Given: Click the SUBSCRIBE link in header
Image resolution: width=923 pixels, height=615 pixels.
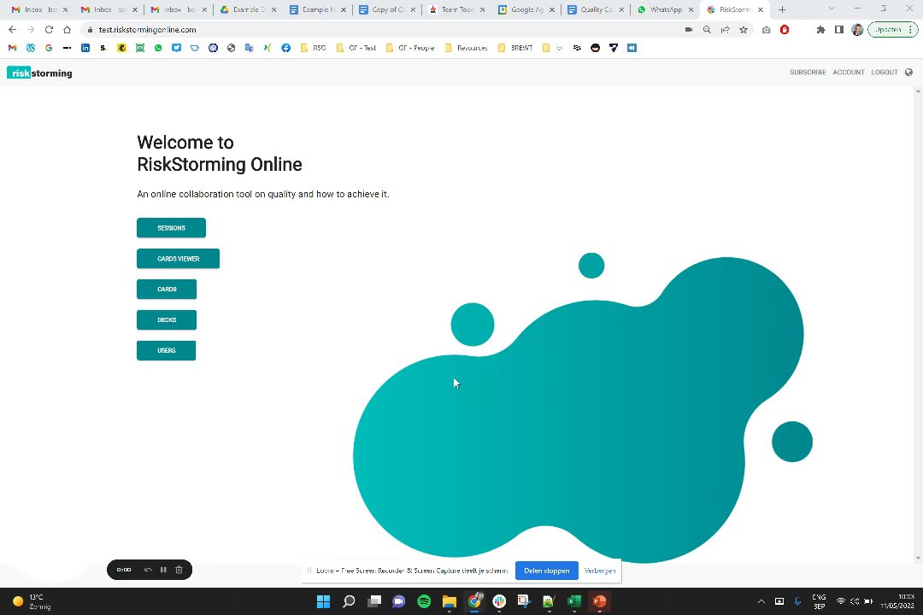Looking at the screenshot, I should [x=808, y=73].
